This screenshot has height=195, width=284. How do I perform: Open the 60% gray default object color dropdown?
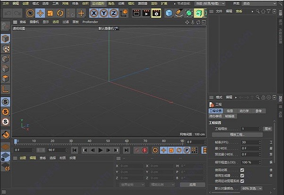(x=252, y=188)
